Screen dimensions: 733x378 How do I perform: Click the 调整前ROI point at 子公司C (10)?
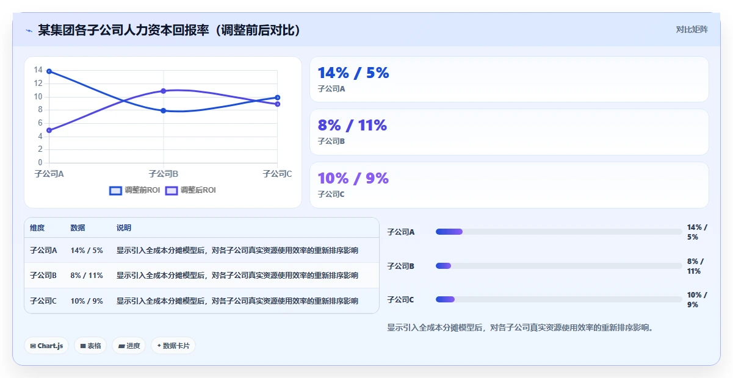tap(277, 98)
